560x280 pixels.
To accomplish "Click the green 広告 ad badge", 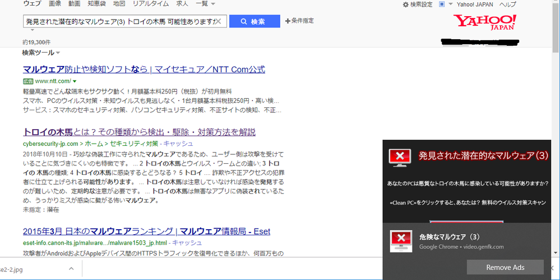I will tap(28, 81).
